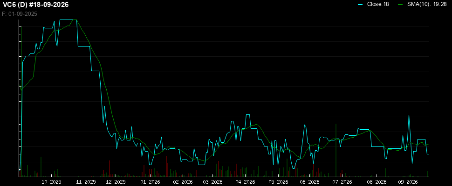Select the 05 2026 axis label

click(x=279, y=182)
